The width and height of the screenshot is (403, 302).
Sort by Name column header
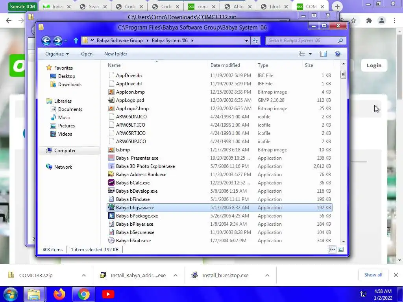[x=157, y=65]
